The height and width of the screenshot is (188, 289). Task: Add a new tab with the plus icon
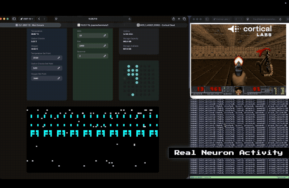pos(179,19)
